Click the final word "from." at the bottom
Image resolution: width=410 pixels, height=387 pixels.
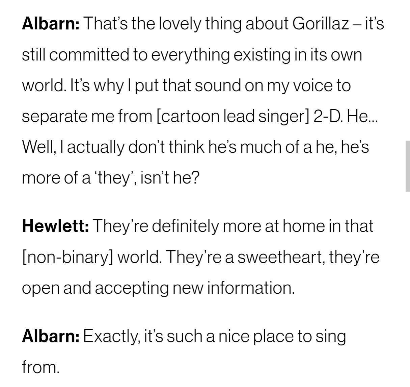click(x=40, y=367)
